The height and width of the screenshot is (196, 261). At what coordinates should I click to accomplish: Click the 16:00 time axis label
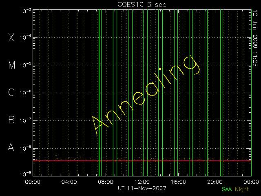179,182
